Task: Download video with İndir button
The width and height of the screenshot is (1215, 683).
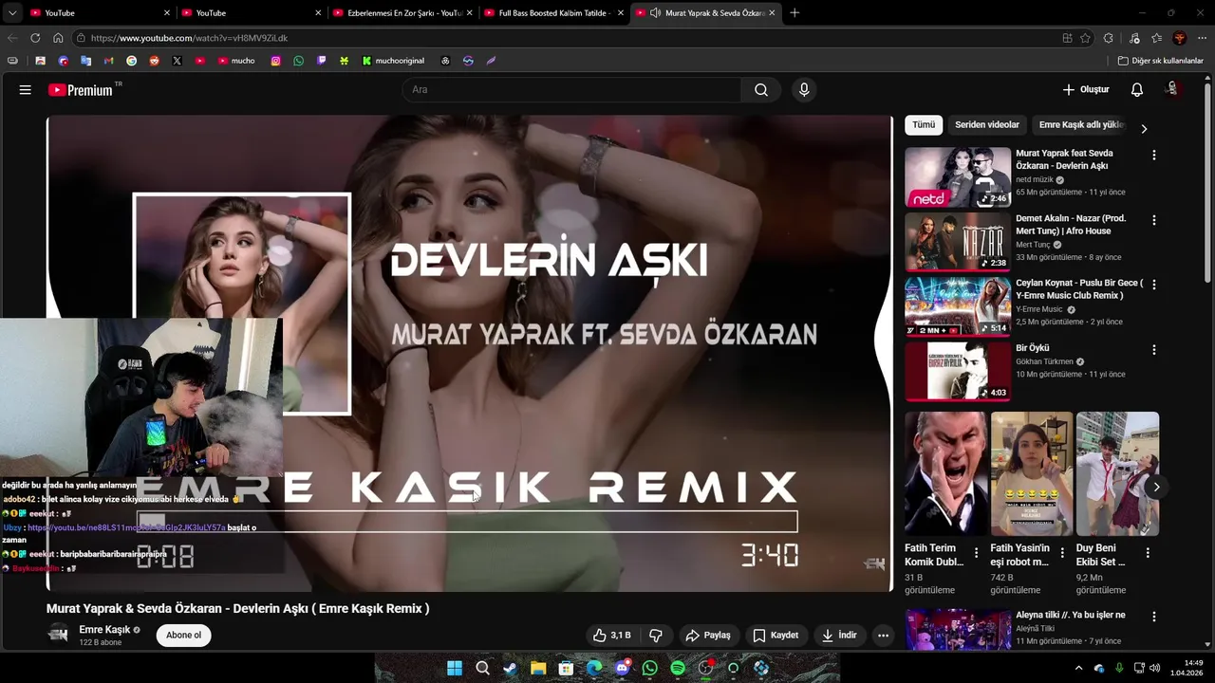Action: [x=839, y=636]
